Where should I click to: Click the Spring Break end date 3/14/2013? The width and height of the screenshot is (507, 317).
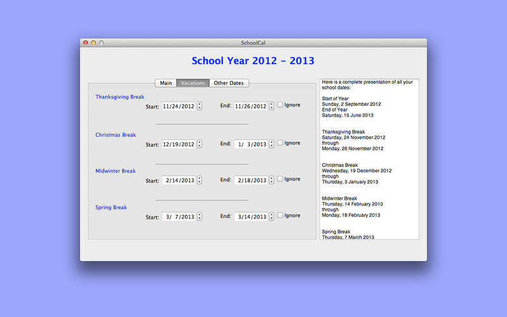250,217
